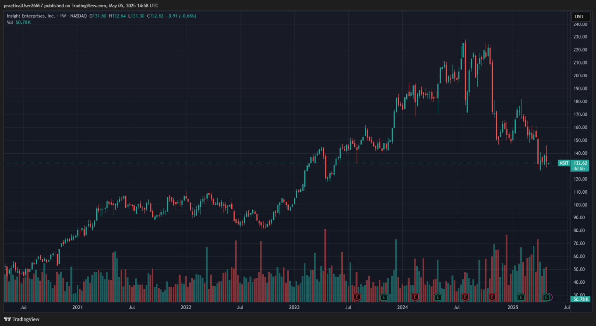Select the red earnings marker just after 2024
The image size is (596, 326).
click(415, 297)
